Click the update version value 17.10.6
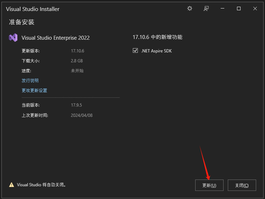 pyautogui.click(x=77, y=51)
